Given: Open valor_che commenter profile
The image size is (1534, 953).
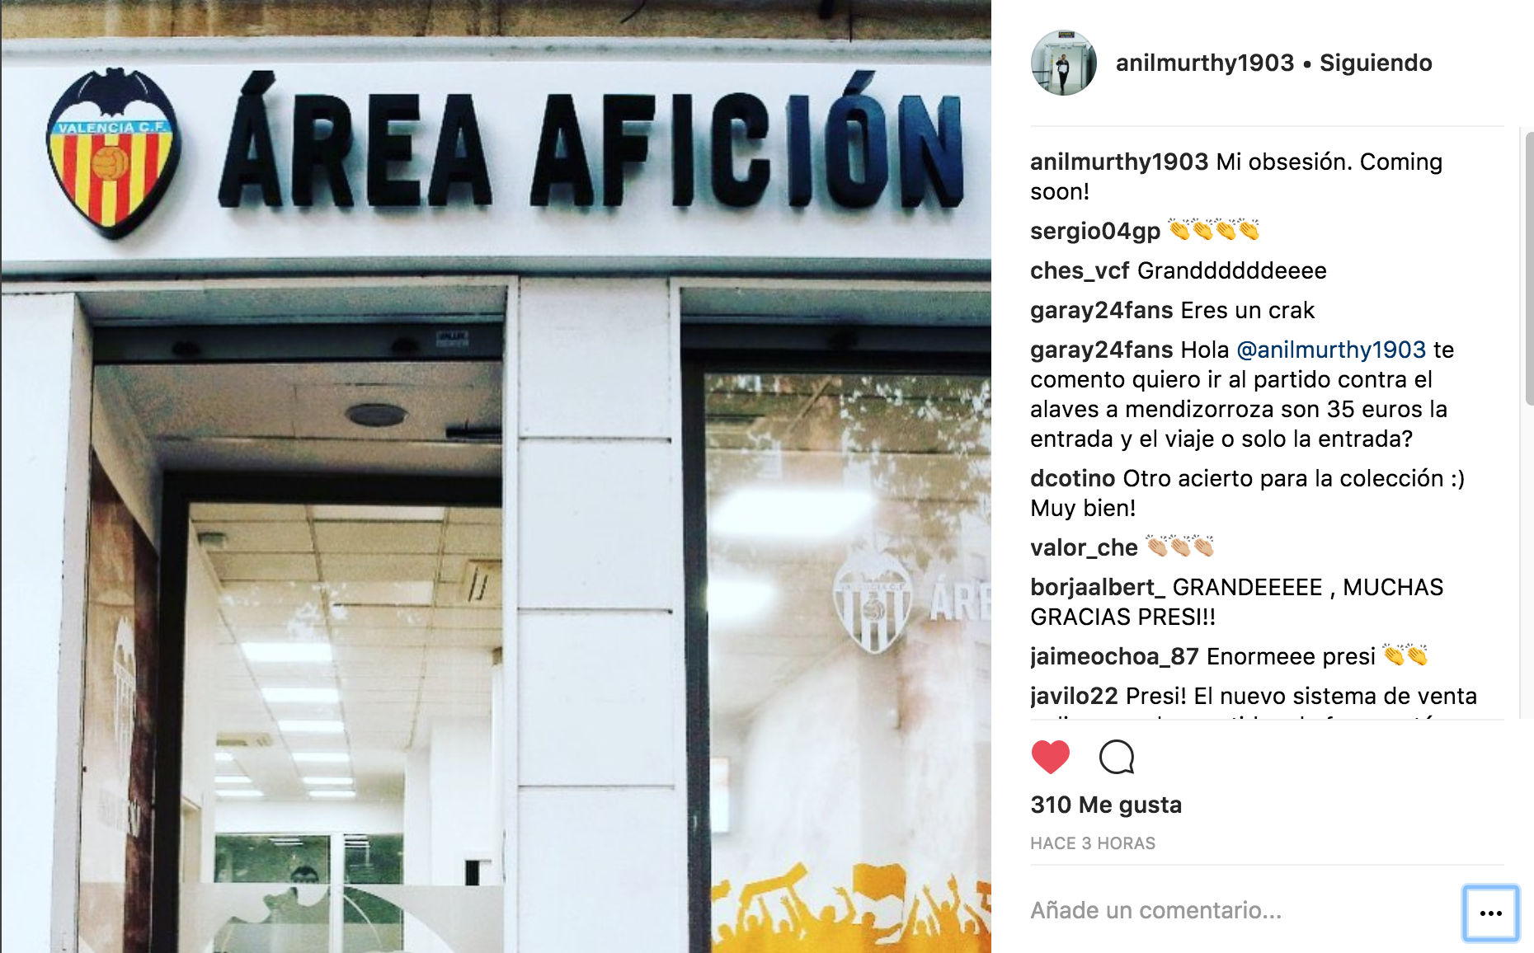Looking at the screenshot, I should (x=1084, y=547).
